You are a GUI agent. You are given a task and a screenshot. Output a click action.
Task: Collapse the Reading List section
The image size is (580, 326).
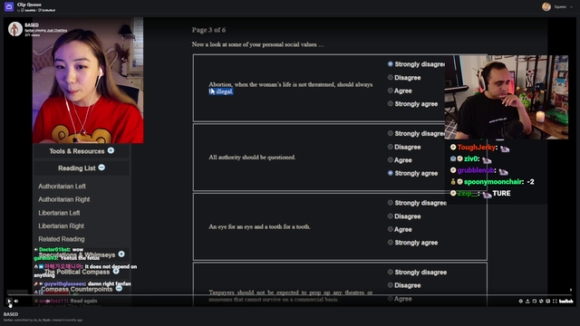101,168
